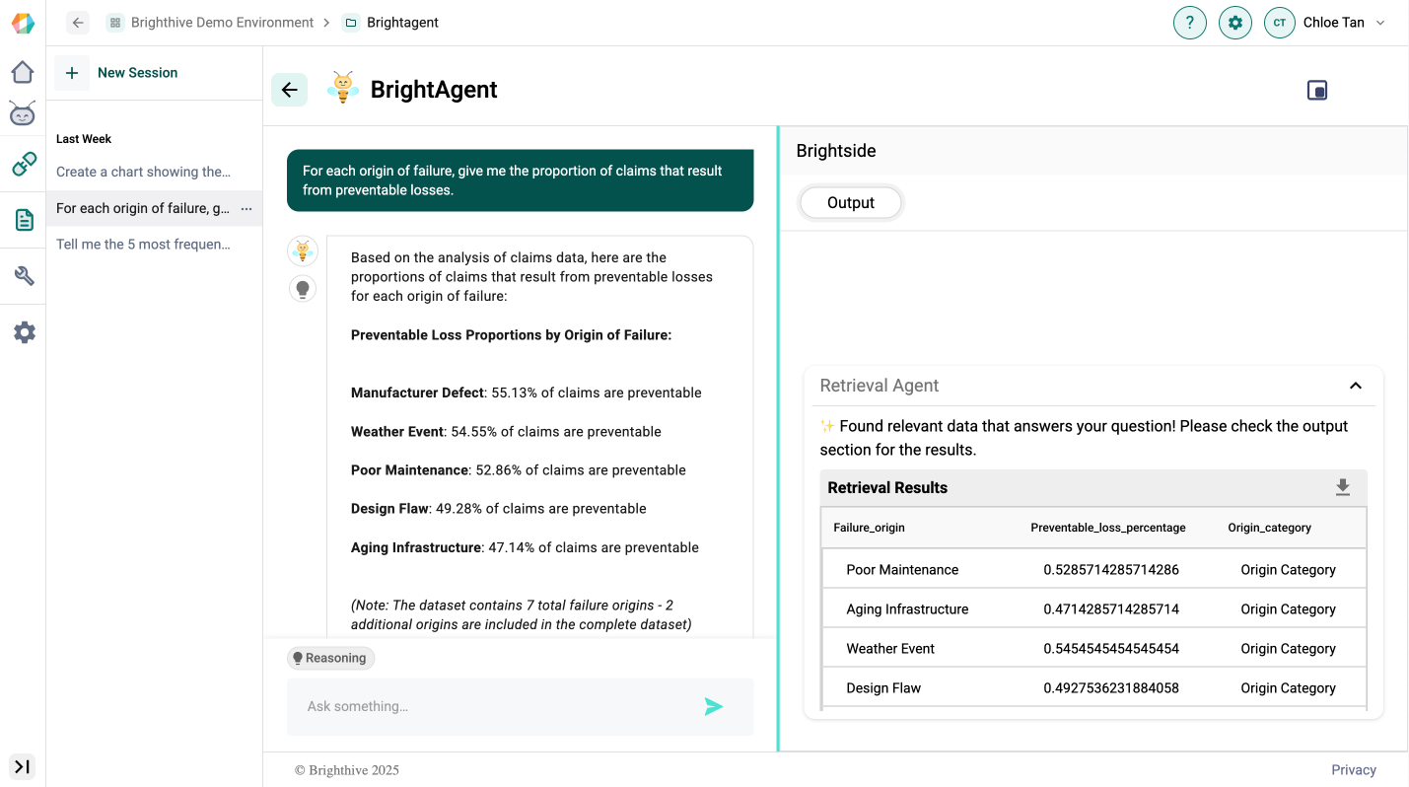1409x787 pixels.
Task: Click the 'Ask something…' input field
Action: (493, 706)
